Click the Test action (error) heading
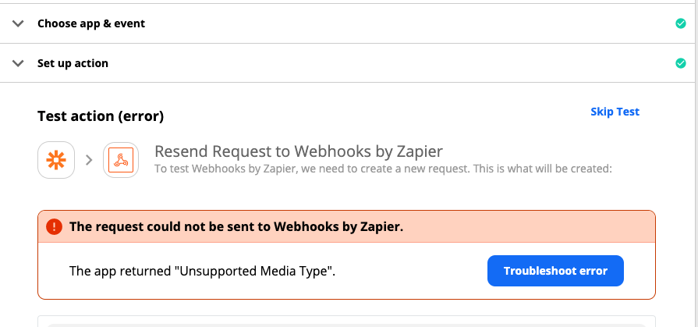 coord(101,116)
